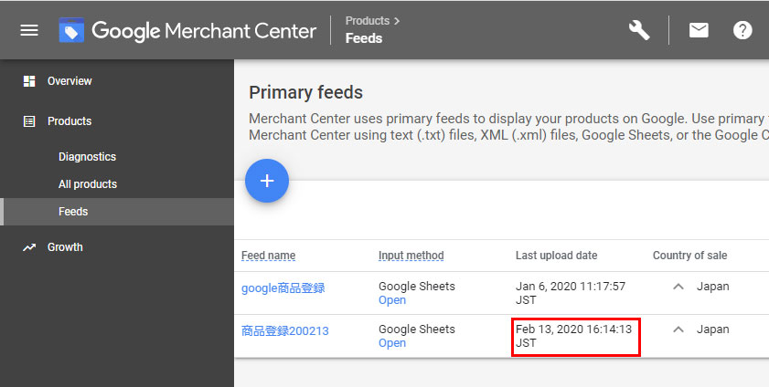Open the 商品登録200213 feed
769x387 pixels.
pos(285,331)
